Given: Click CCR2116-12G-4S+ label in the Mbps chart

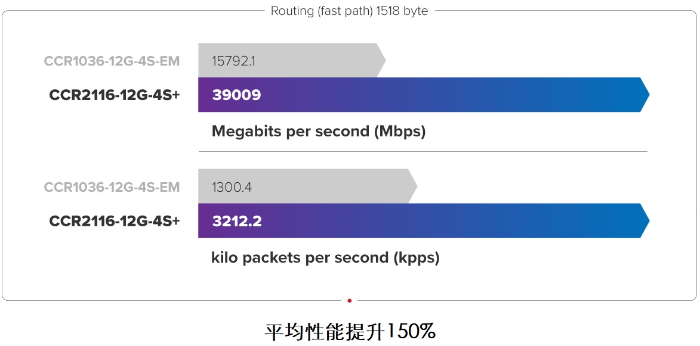Looking at the screenshot, I should coord(115,95).
